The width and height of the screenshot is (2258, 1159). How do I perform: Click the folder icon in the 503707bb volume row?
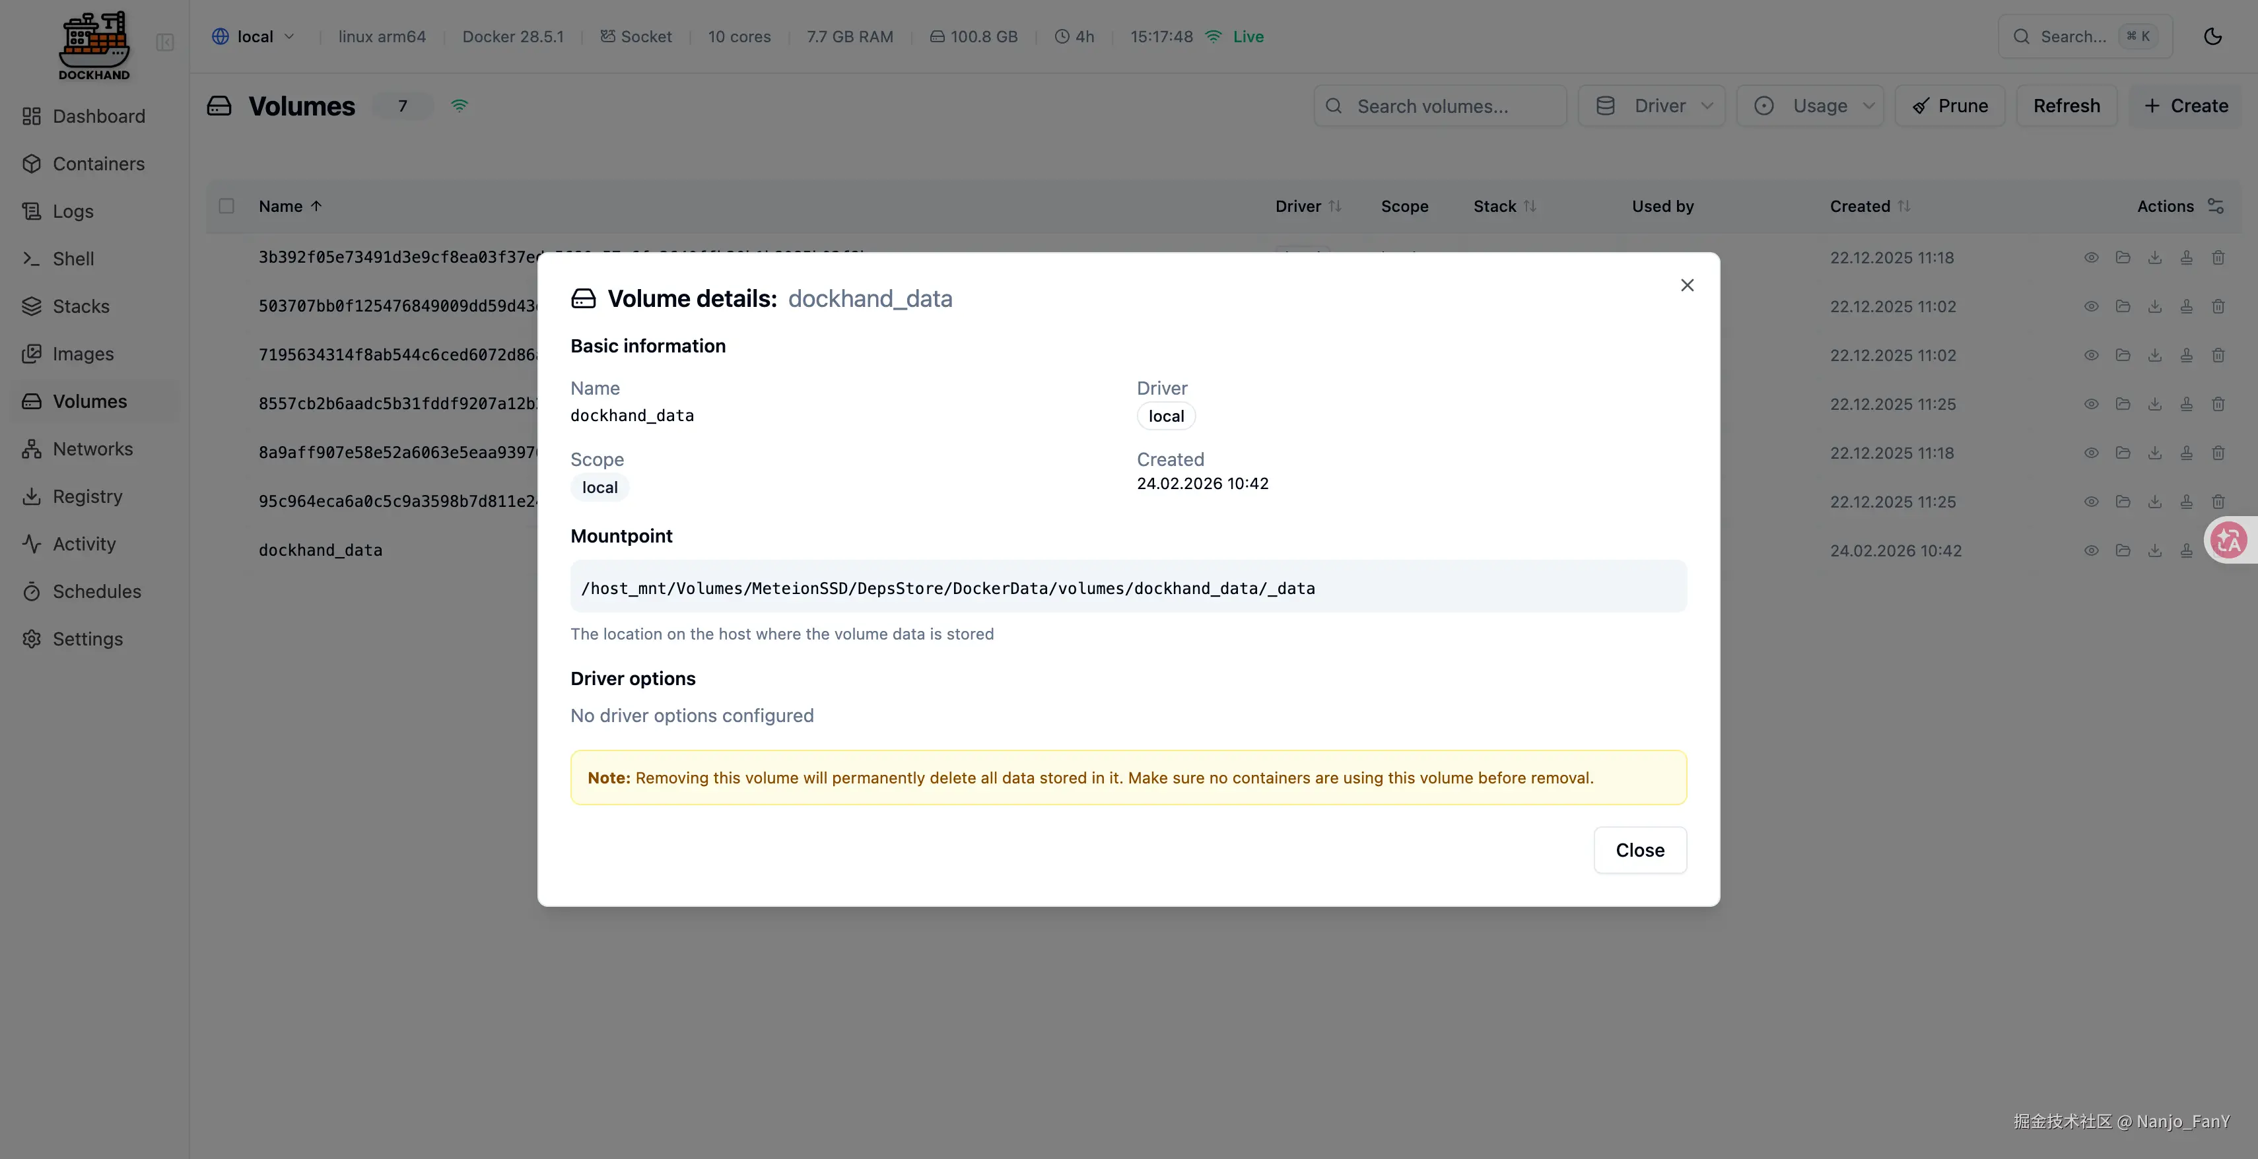[x=2122, y=307]
